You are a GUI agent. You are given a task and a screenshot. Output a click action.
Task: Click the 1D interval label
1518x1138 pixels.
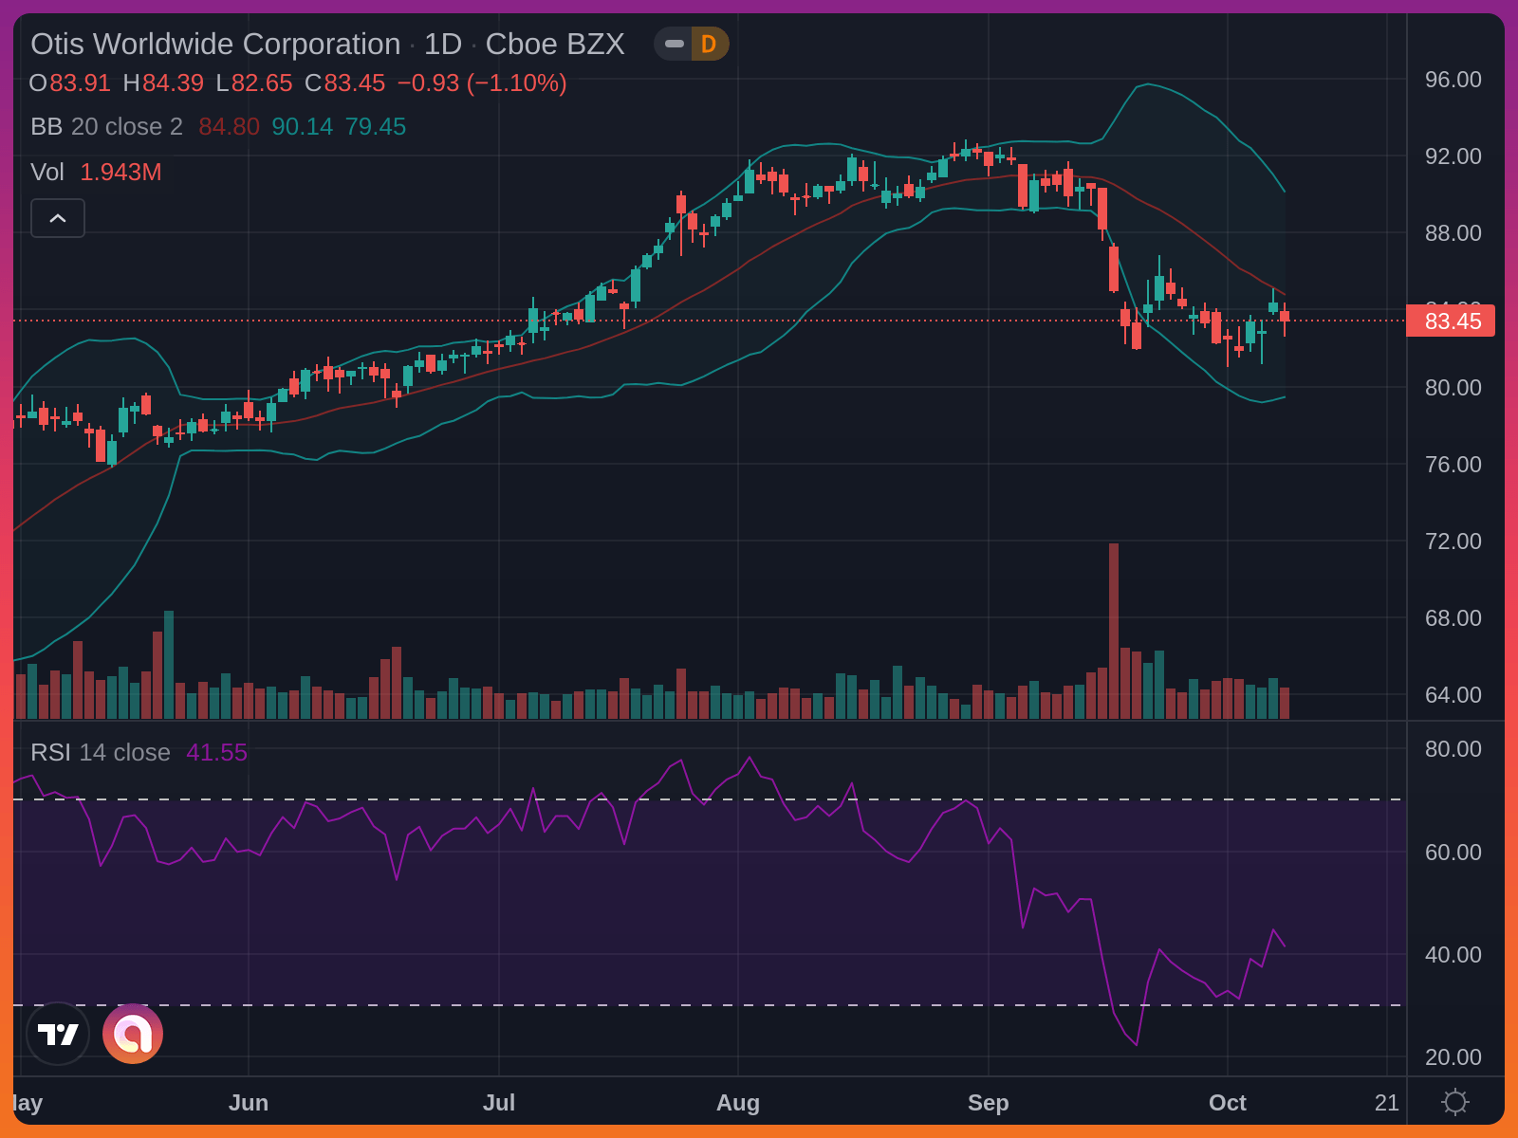(x=442, y=44)
